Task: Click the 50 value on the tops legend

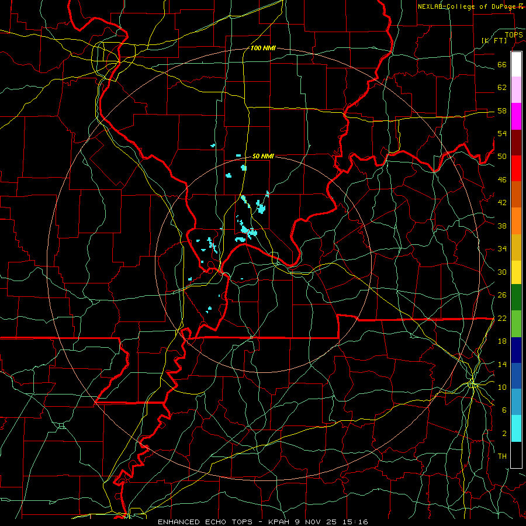Action: [502, 156]
